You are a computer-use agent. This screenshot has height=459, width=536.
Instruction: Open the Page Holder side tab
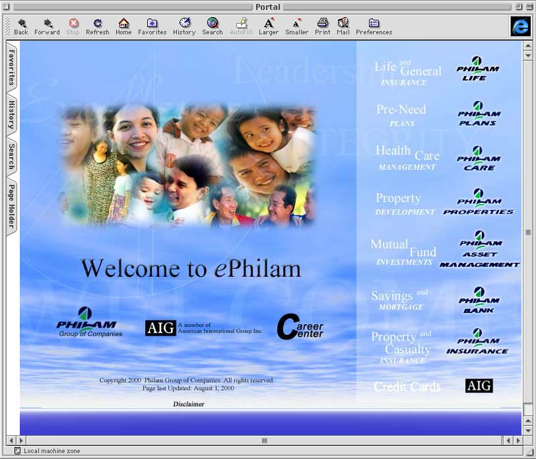(12, 207)
